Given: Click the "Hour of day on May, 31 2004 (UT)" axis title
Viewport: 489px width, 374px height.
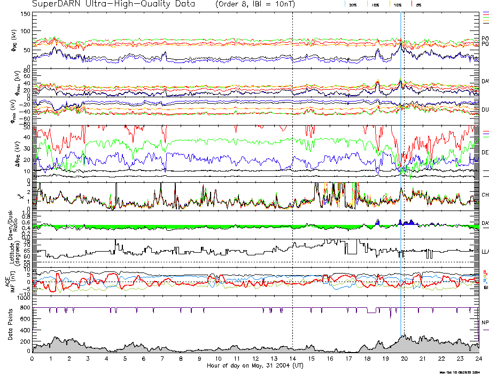Looking at the screenshot, I should tap(255, 365).
